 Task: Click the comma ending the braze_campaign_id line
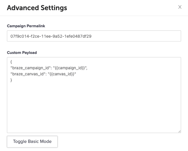pos(86,69)
